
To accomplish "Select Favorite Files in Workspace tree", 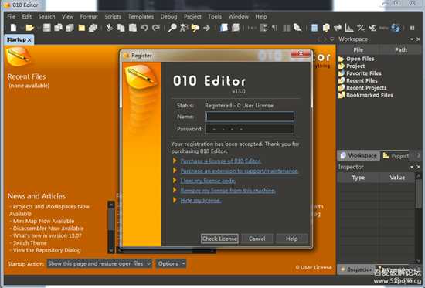I will point(360,73).
